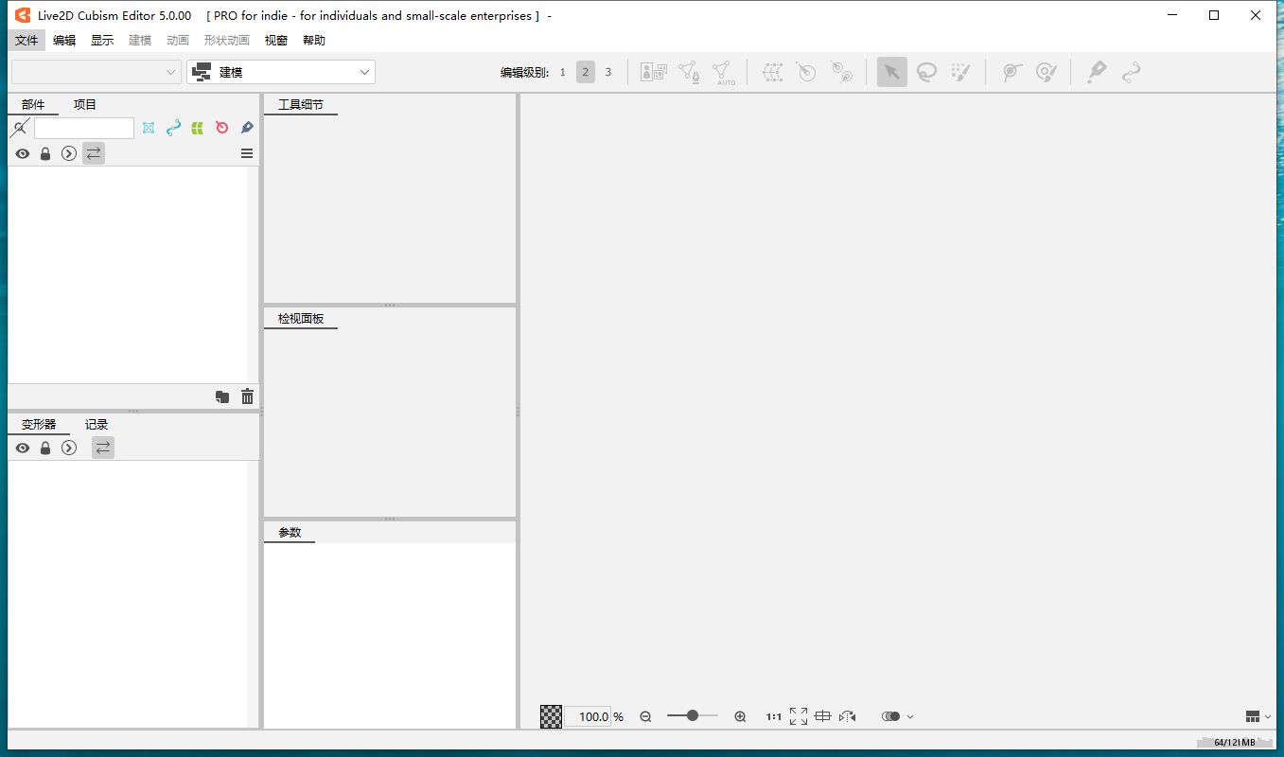This screenshot has height=757, width=1284.
Task: Open the 建模 workspace dropdown
Action: pyautogui.click(x=281, y=72)
